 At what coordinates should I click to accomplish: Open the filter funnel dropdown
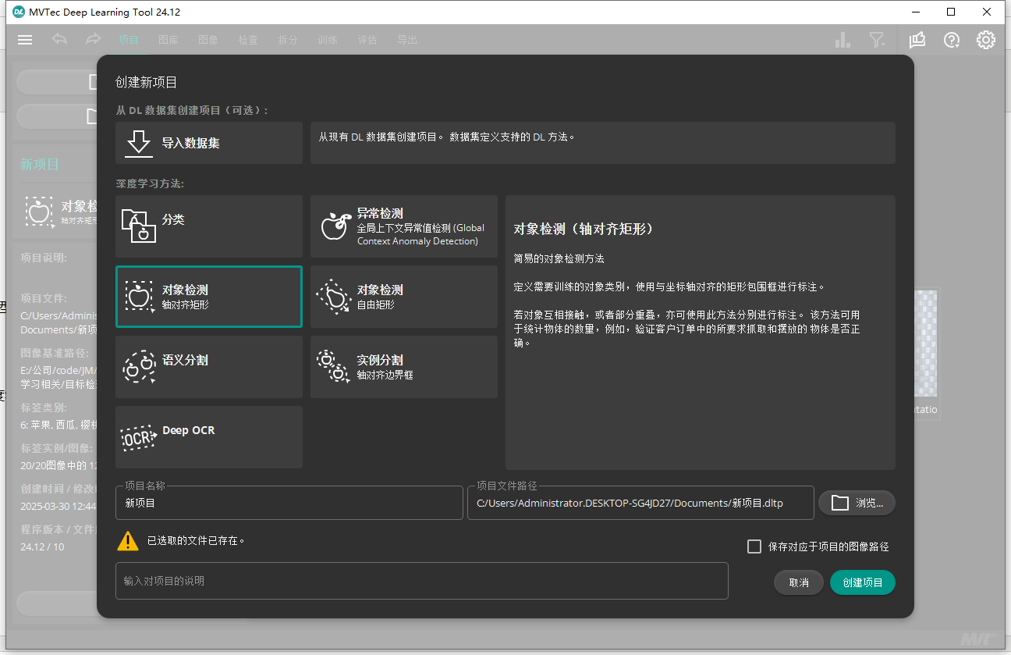878,40
